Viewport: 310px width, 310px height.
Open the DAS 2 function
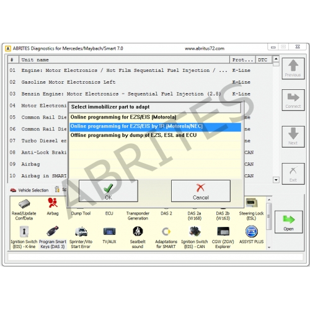click(x=166, y=212)
